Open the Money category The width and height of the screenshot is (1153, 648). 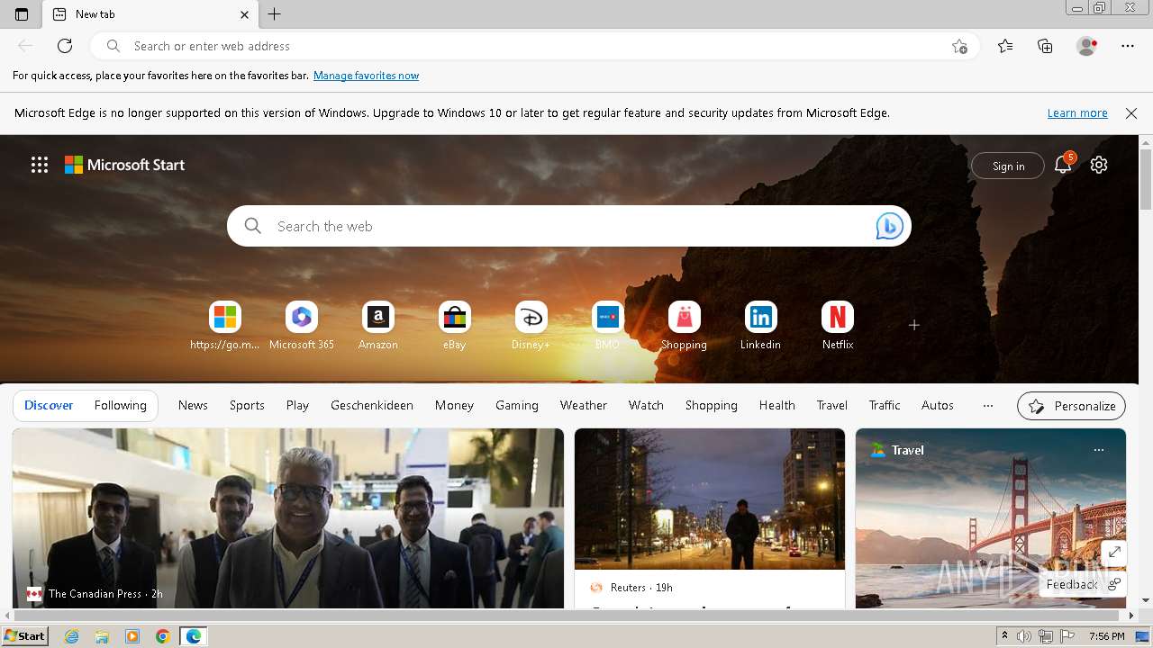click(x=454, y=406)
